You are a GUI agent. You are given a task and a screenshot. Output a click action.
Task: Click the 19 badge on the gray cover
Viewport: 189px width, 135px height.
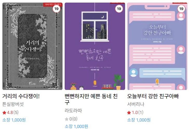pyautogui.click(x=56, y=9)
